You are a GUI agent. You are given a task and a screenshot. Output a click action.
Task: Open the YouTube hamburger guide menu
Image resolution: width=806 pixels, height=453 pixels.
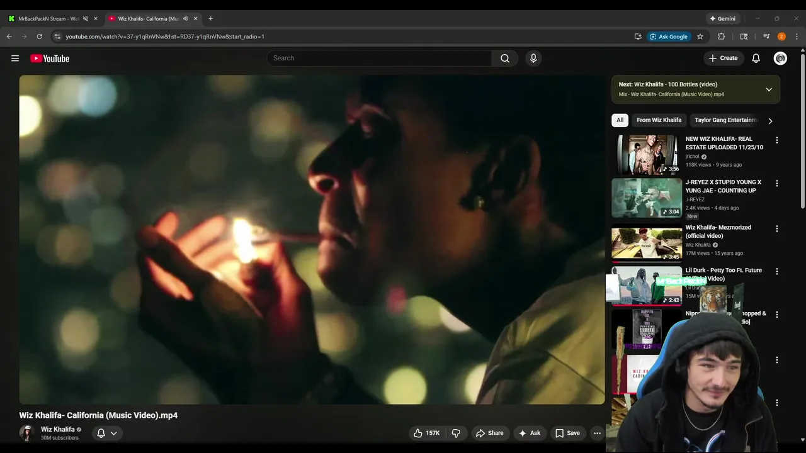(15, 59)
